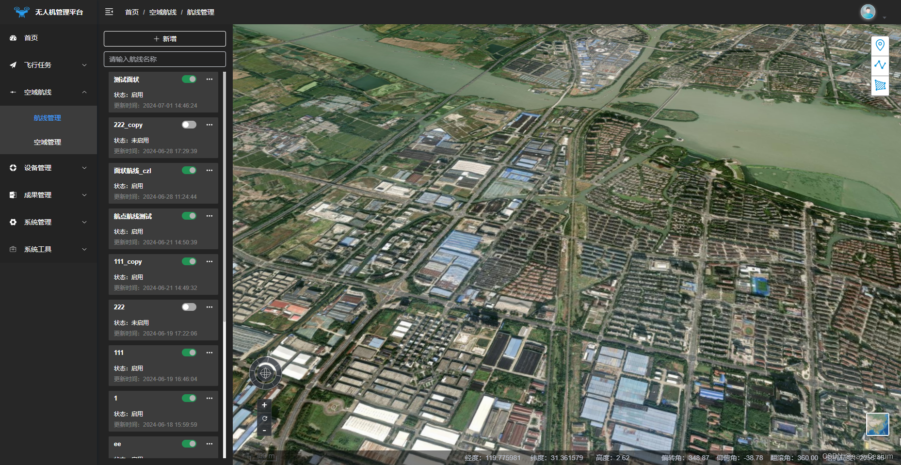Focus the 请输入航线名称 search field
901x465 pixels.
[x=165, y=59]
